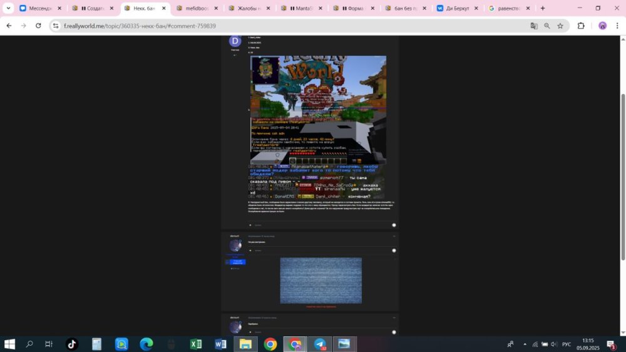Viewport: 626px width, 352px height.
Task: Open the third post author's avatar
Action: click(x=235, y=327)
